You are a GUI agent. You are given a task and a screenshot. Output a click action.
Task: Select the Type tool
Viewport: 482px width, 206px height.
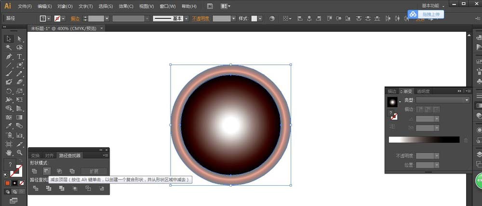click(x=20, y=56)
